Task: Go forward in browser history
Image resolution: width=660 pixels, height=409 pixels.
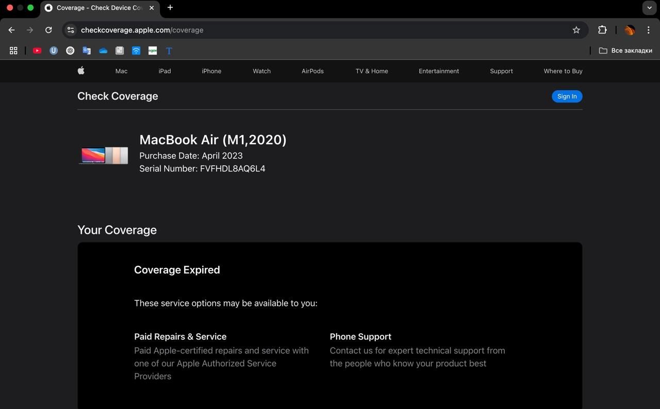Action: click(30, 30)
